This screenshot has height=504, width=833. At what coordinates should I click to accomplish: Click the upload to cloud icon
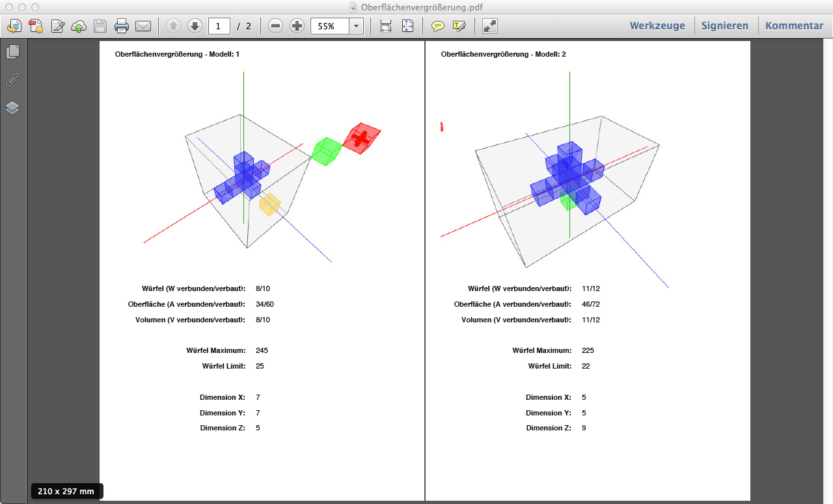[x=79, y=26]
